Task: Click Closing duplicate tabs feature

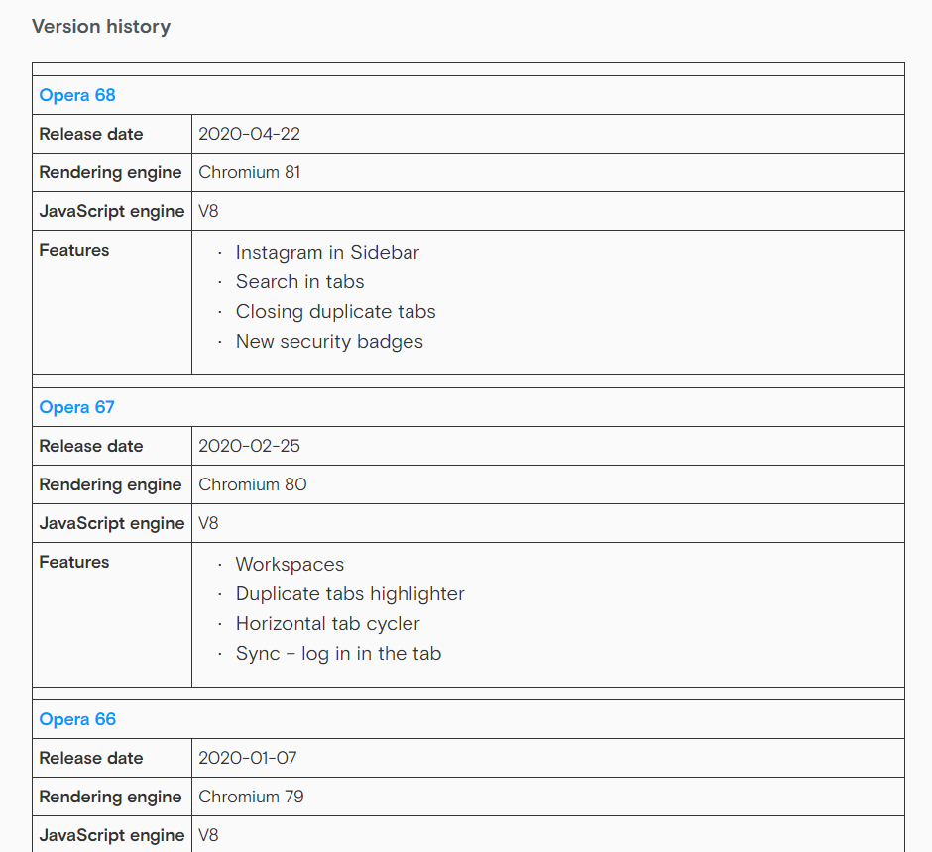Action: pos(336,312)
